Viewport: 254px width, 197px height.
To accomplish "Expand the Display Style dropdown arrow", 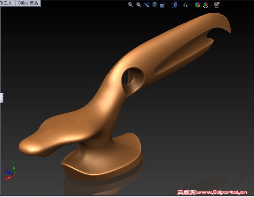I will click(x=179, y=5).
